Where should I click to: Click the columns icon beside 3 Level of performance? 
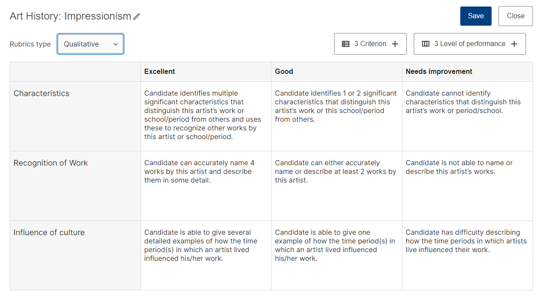[426, 44]
